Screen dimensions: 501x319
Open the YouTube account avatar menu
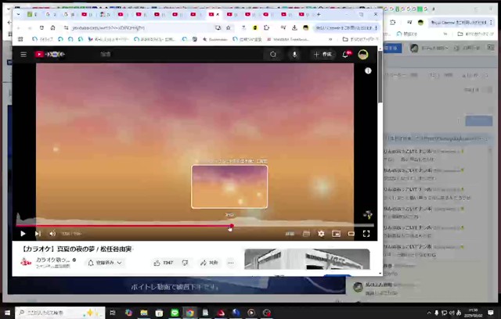[x=362, y=55]
